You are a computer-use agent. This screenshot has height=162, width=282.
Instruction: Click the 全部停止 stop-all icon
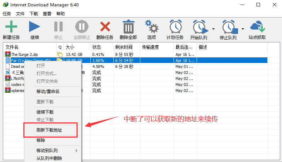pyautogui.click(x=82, y=27)
